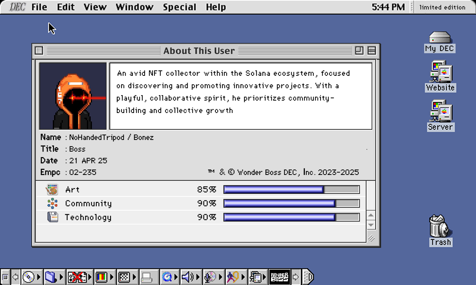The height and width of the screenshot is (285, 476).
Task: Click the window resize grip
Action: 371,238
